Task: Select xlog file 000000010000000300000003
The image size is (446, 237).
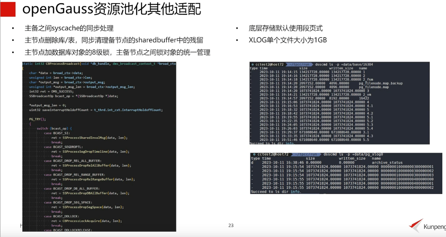Action: [342, 175]
